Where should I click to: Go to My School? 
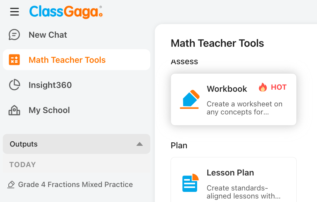click(49, 110)
